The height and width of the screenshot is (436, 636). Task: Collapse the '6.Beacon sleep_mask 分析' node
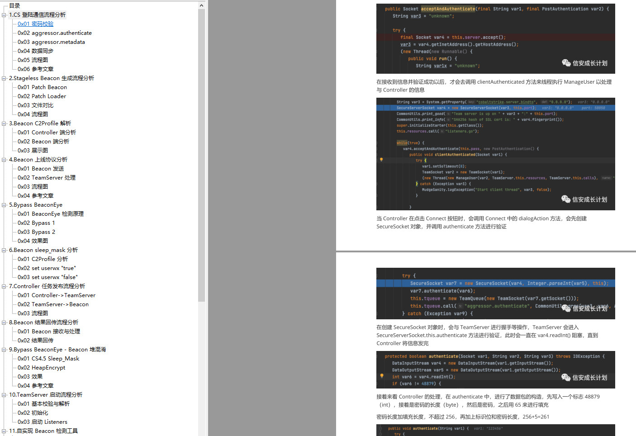click(4, 250)
